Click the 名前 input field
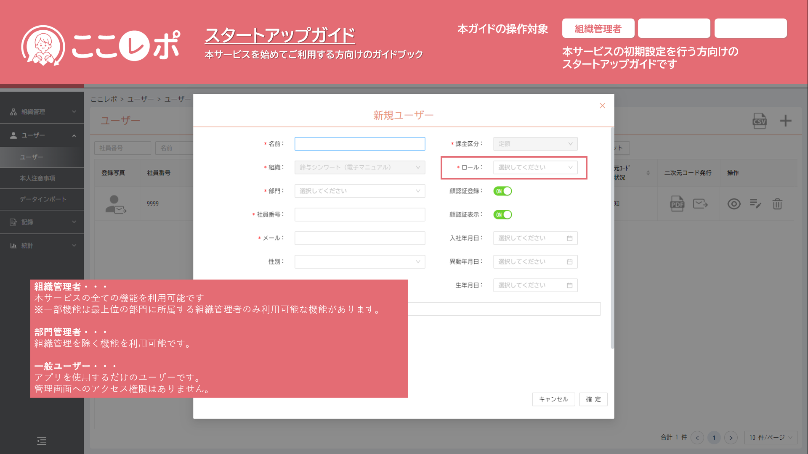This screenshot has height=454, width=808. pyautogui.click(x=359, y=144)
